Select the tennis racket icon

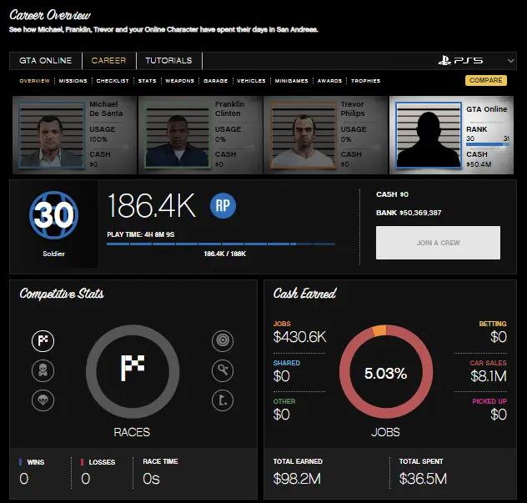222,370
